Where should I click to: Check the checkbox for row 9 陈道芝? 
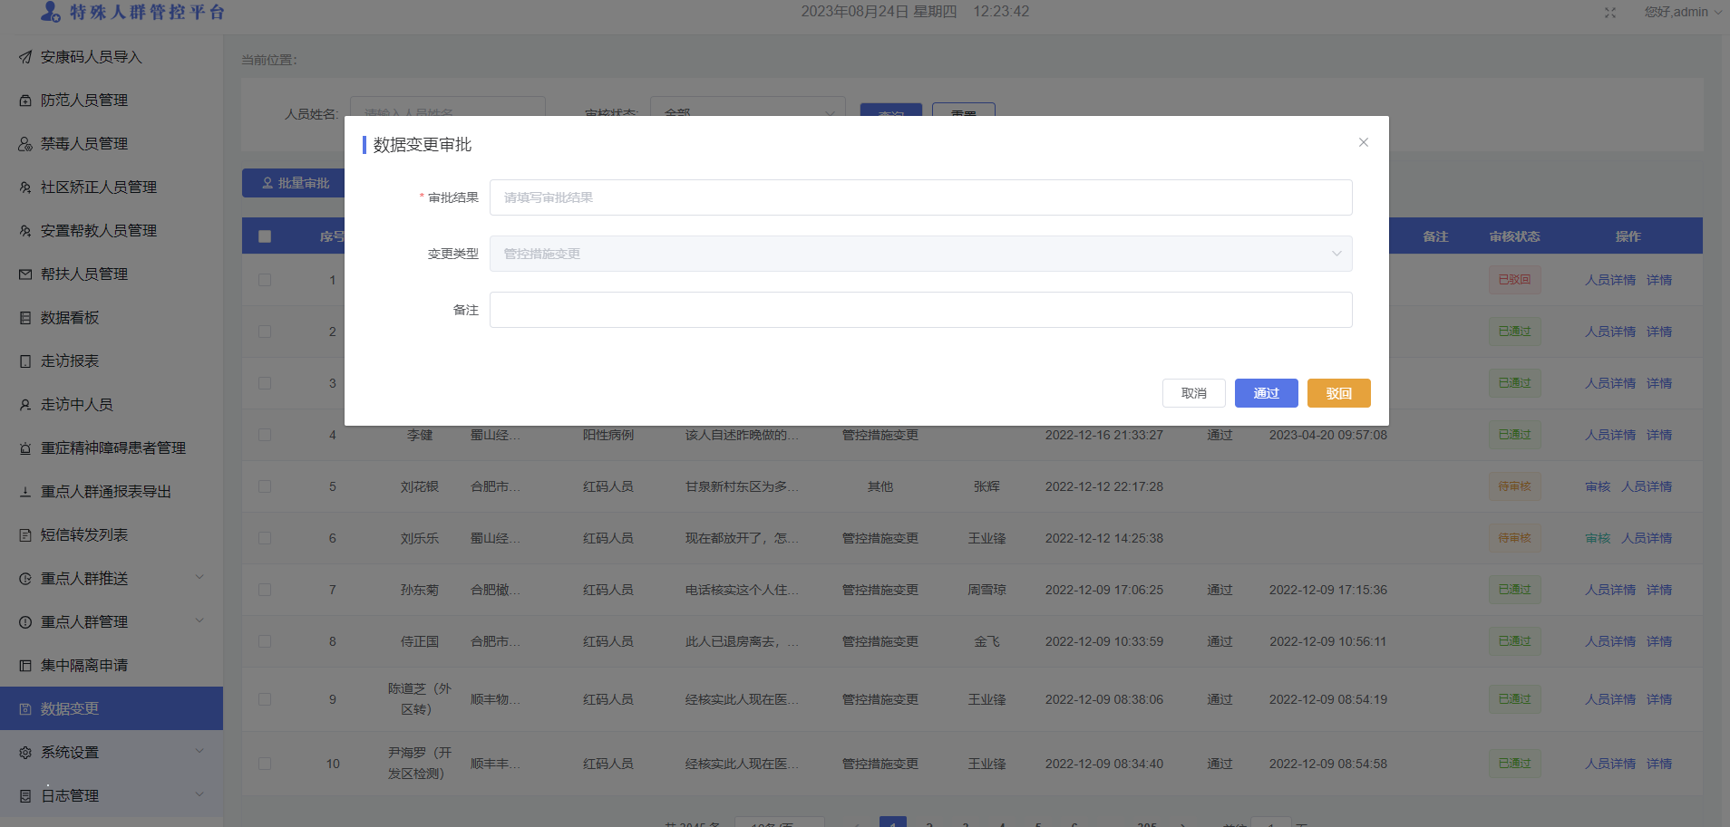(x=265, y=699)
